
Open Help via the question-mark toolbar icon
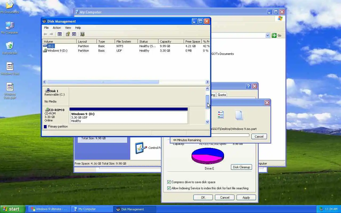(68, 34)
